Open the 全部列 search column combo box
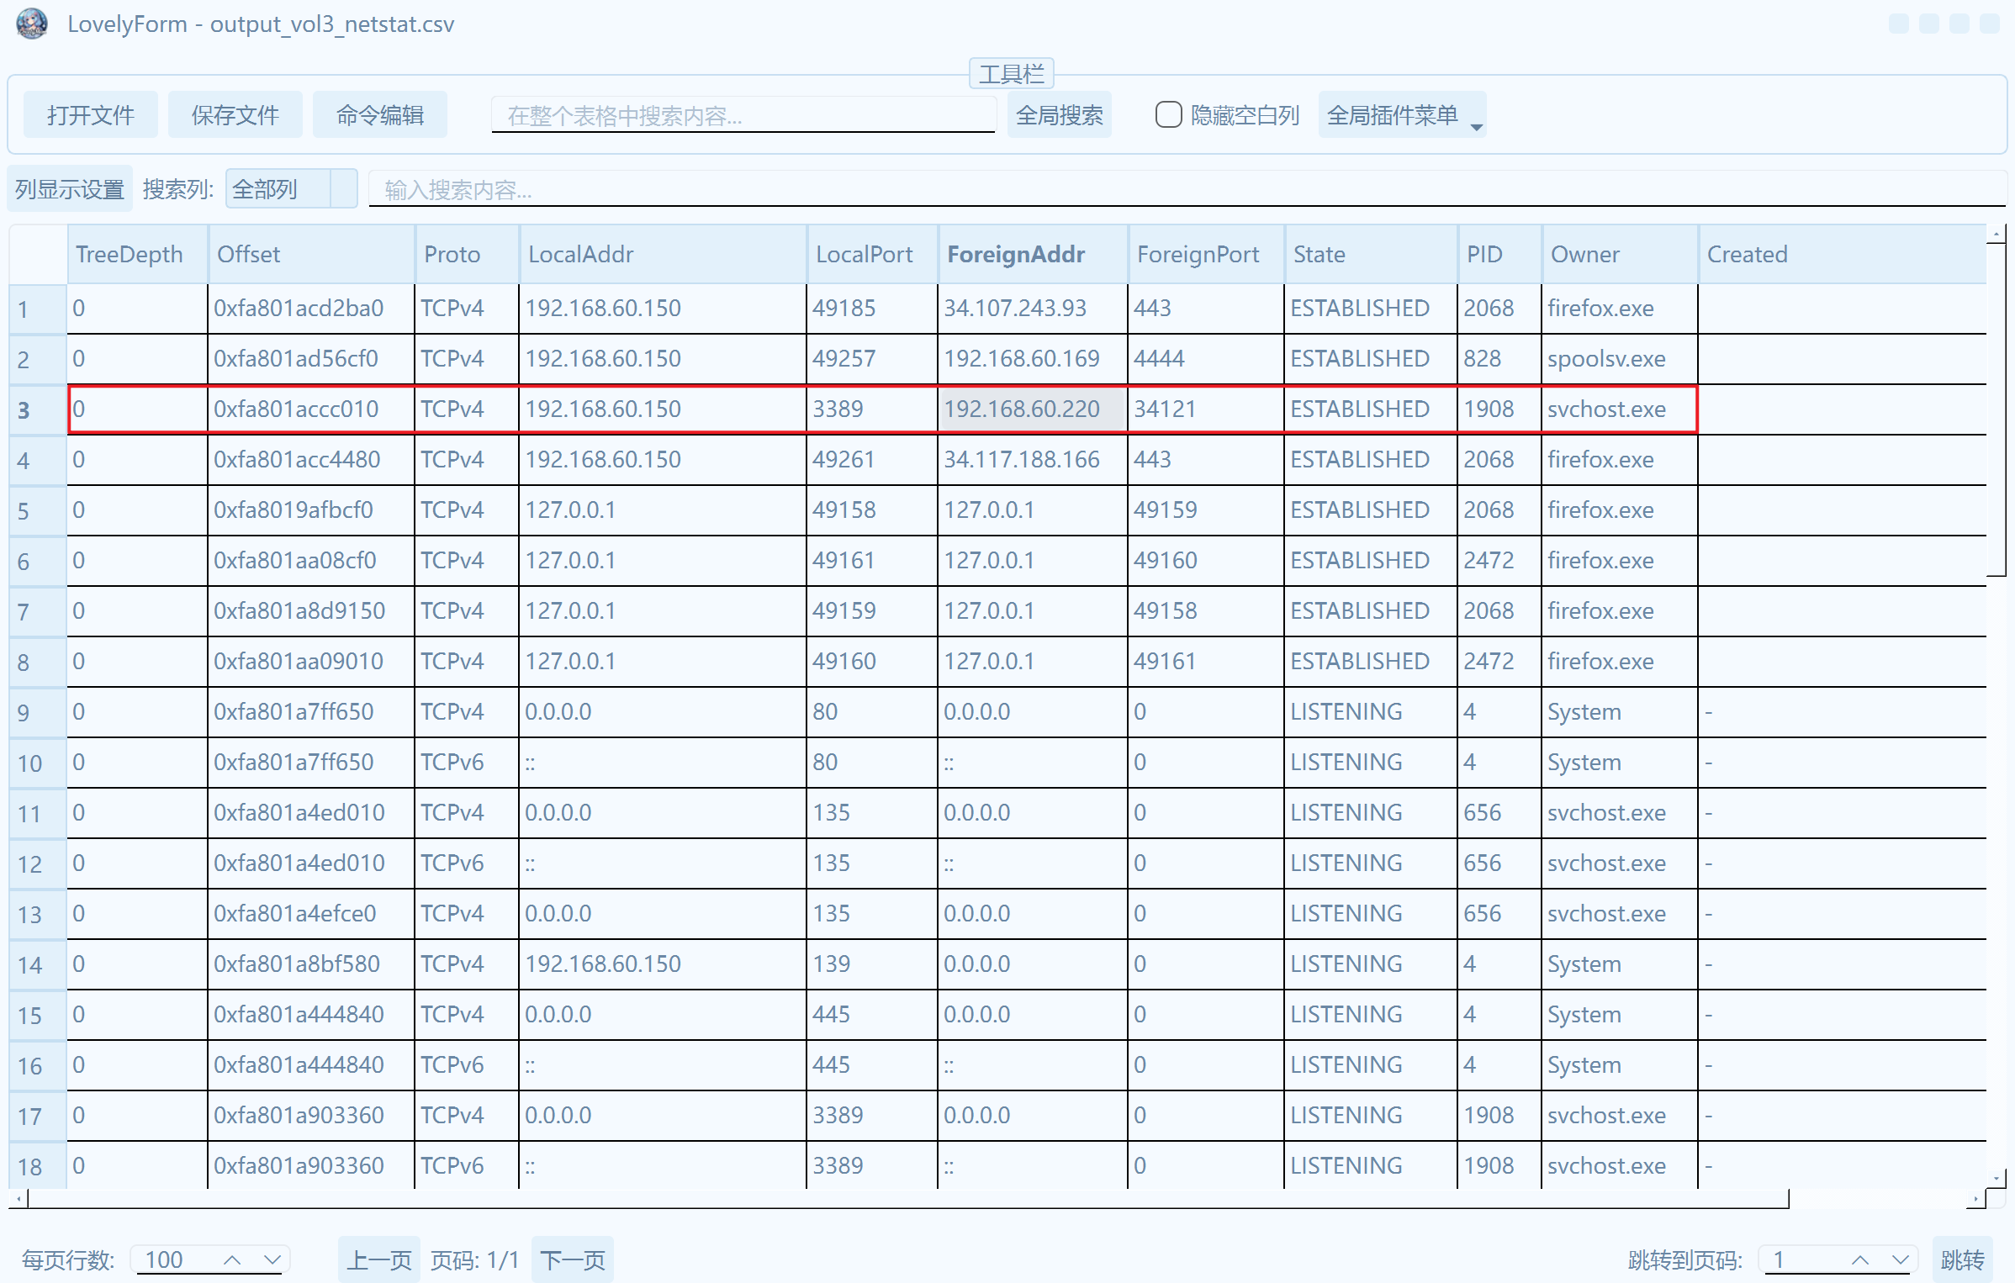 tap(291, 189)
